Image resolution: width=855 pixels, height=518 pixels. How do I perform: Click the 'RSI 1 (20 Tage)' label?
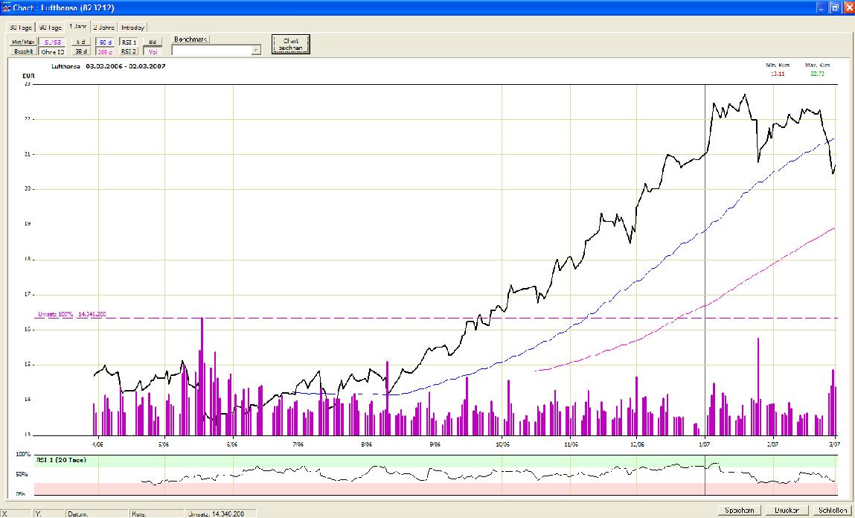click(x=61, y=460)
